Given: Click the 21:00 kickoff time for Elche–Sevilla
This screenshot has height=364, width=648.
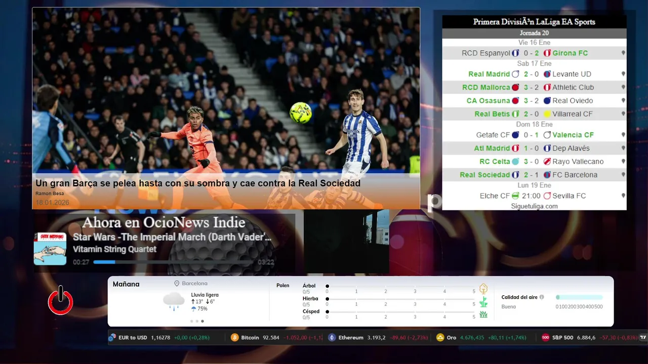Looking at the screenshot, I should pos(531,196).
